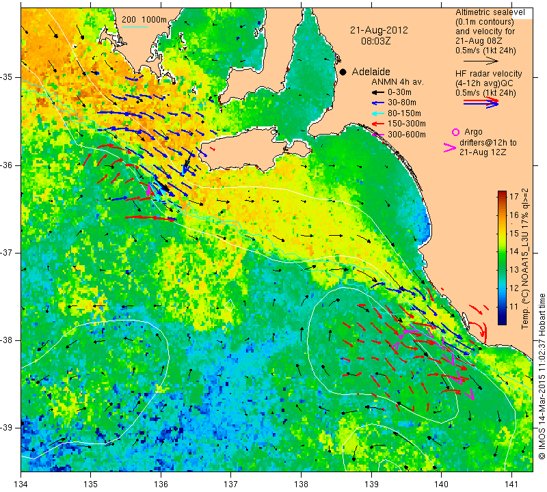The height and width of the screenshot is (492, 547).
Task: Select the '21-Aug 08Z' velocity date text
Action: pos(478,41)
